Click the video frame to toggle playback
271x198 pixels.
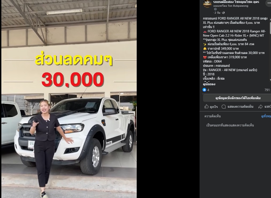[x=69, y=99]
